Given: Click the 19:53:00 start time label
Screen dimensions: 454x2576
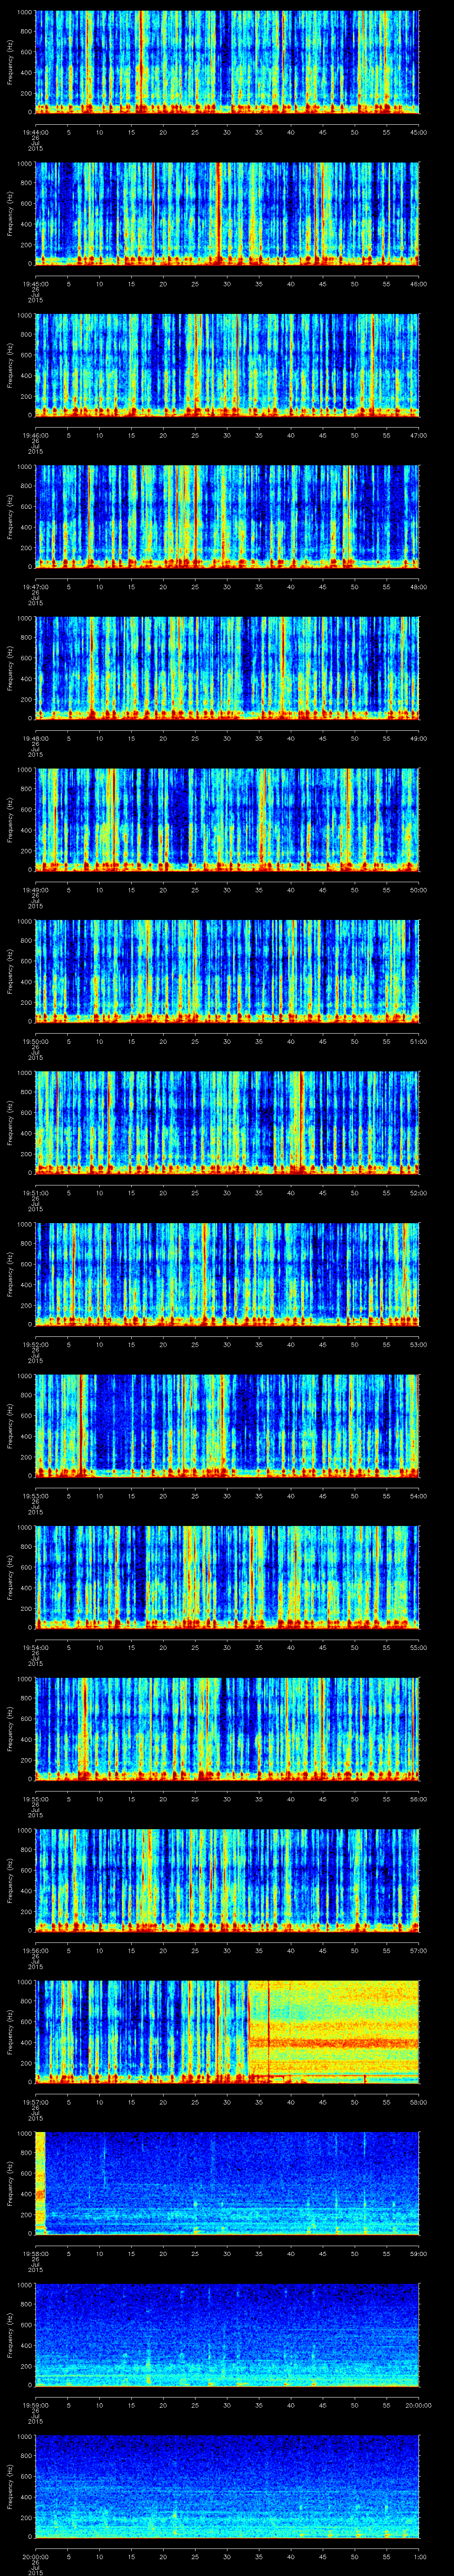Looking at the screenshot, I should click(36, 1495).
